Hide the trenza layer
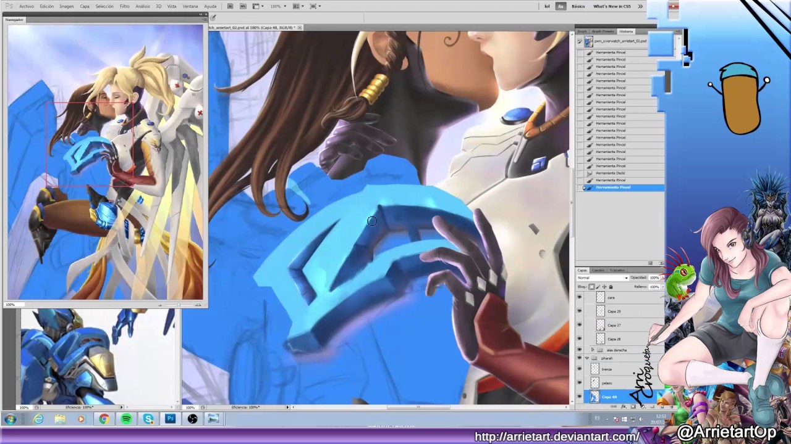791x444 pixels. (x=579, y=369)
